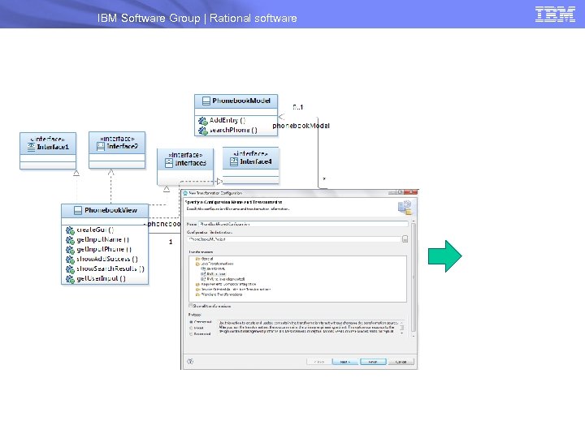Click the help icon in the transformation dialog

(x=190, y=361)
